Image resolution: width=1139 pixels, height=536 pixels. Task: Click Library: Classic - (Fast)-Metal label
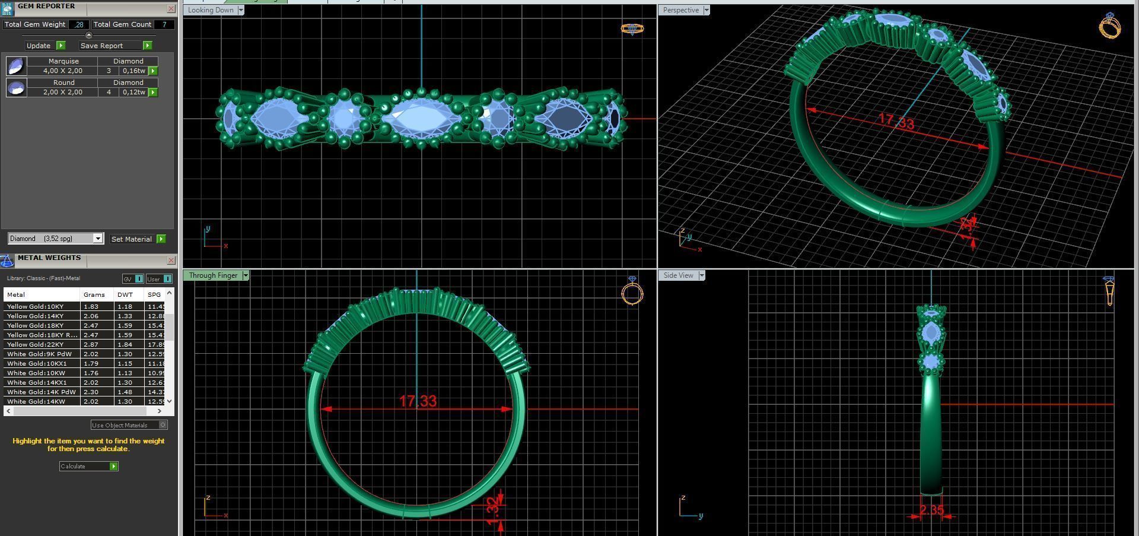click(43, 278)
